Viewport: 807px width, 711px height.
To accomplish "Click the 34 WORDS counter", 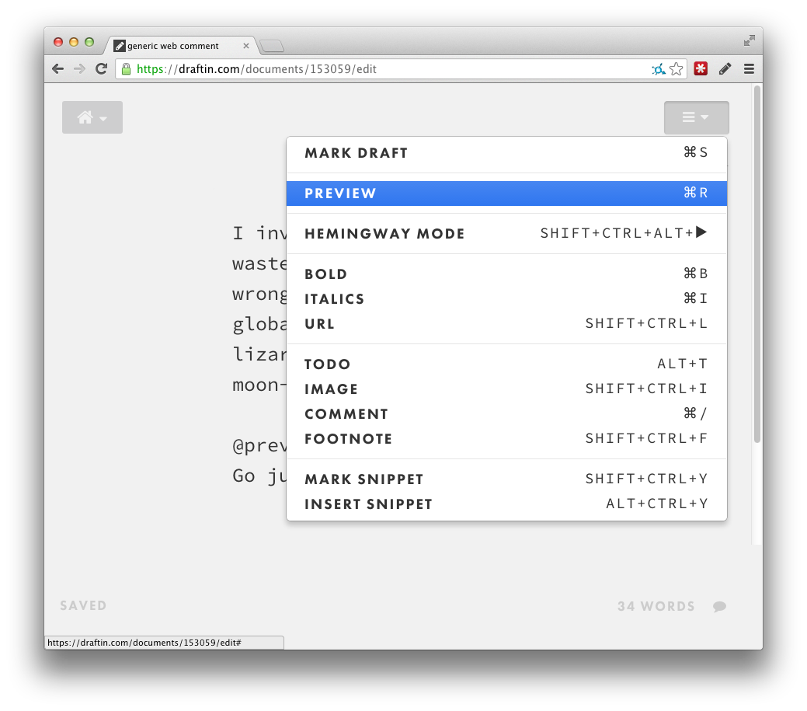I will pos(656,606).
